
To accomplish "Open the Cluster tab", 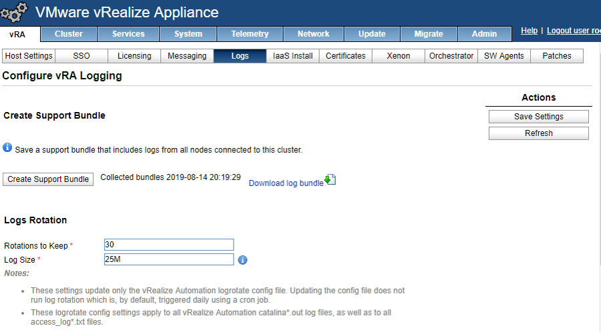I will [69, 34].
